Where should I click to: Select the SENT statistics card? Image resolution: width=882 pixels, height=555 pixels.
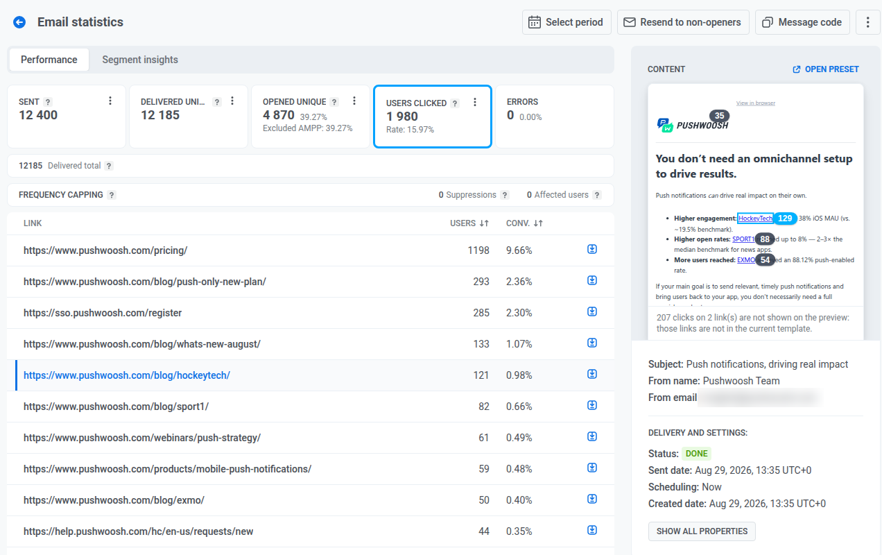point(67,117)
